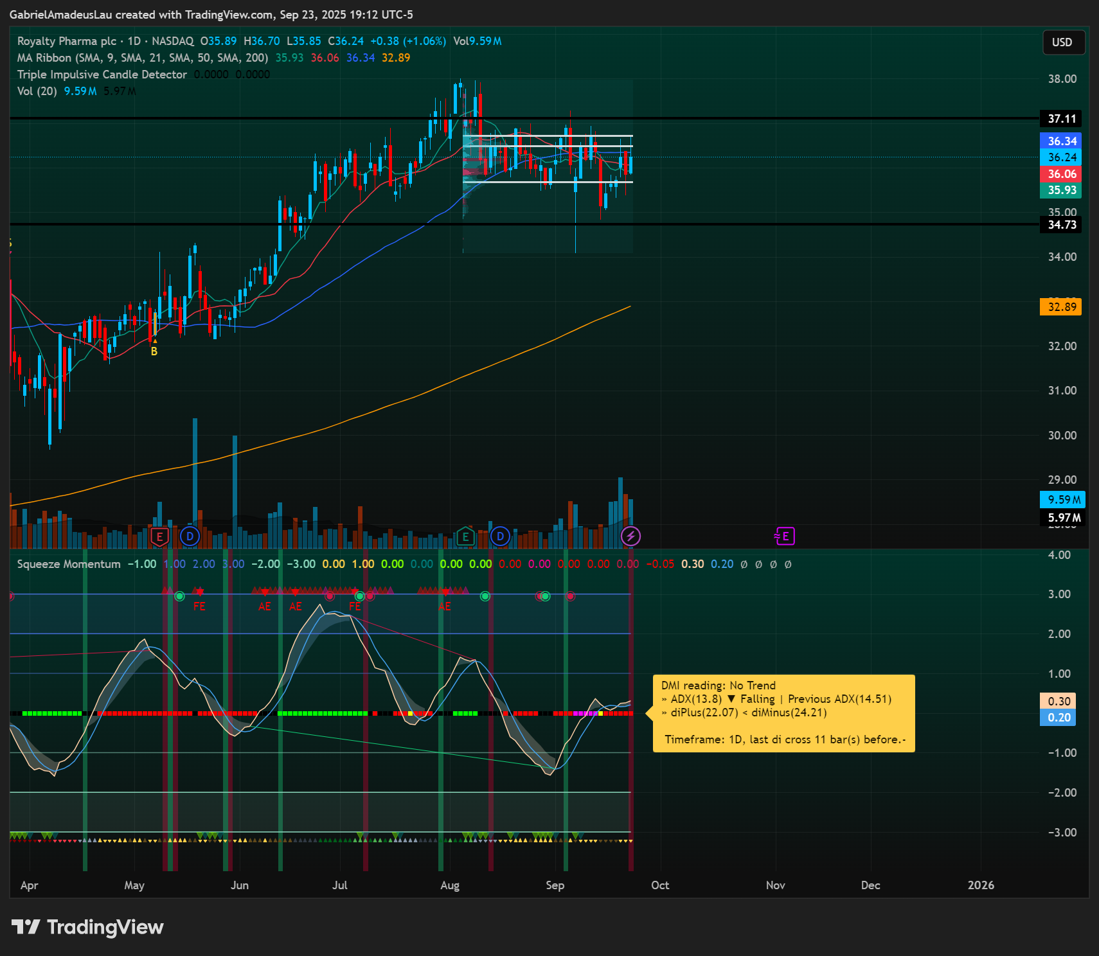Select the Squeeze Momentum indicator legend

69,564
